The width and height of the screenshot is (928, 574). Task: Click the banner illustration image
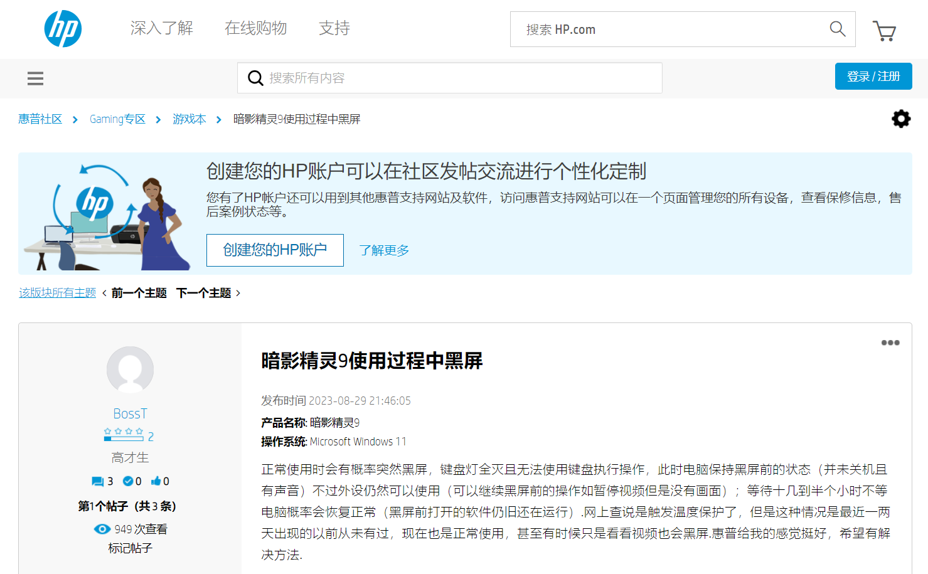(x=107, y=215)
